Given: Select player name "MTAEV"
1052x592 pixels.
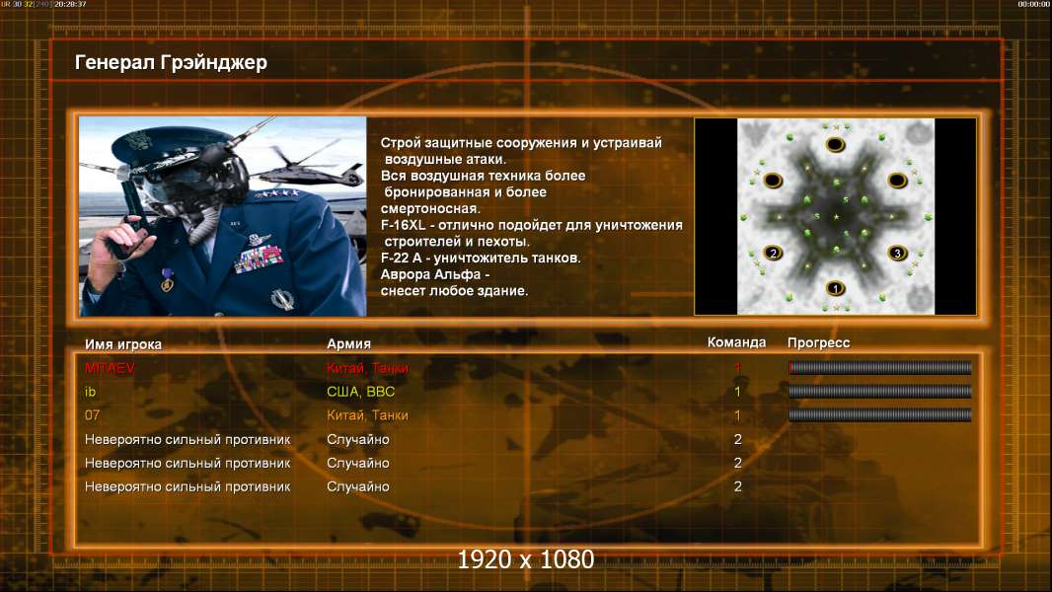Looking at the screenshot, I should pos(110,368).
